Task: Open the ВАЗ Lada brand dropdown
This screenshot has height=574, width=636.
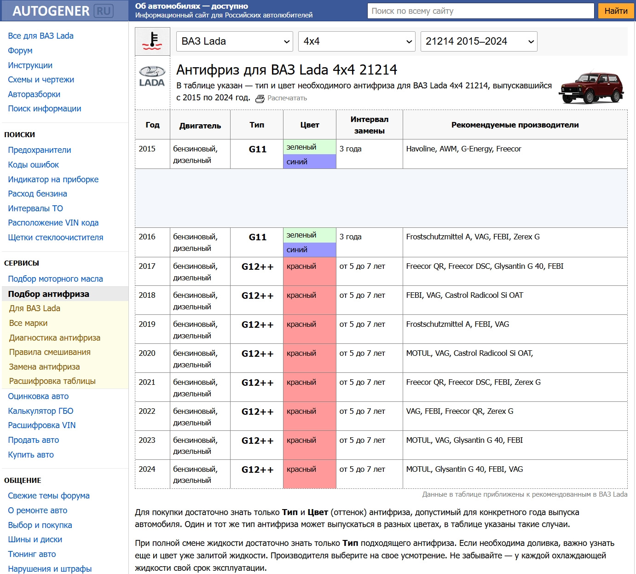Action: pos(235,41)
